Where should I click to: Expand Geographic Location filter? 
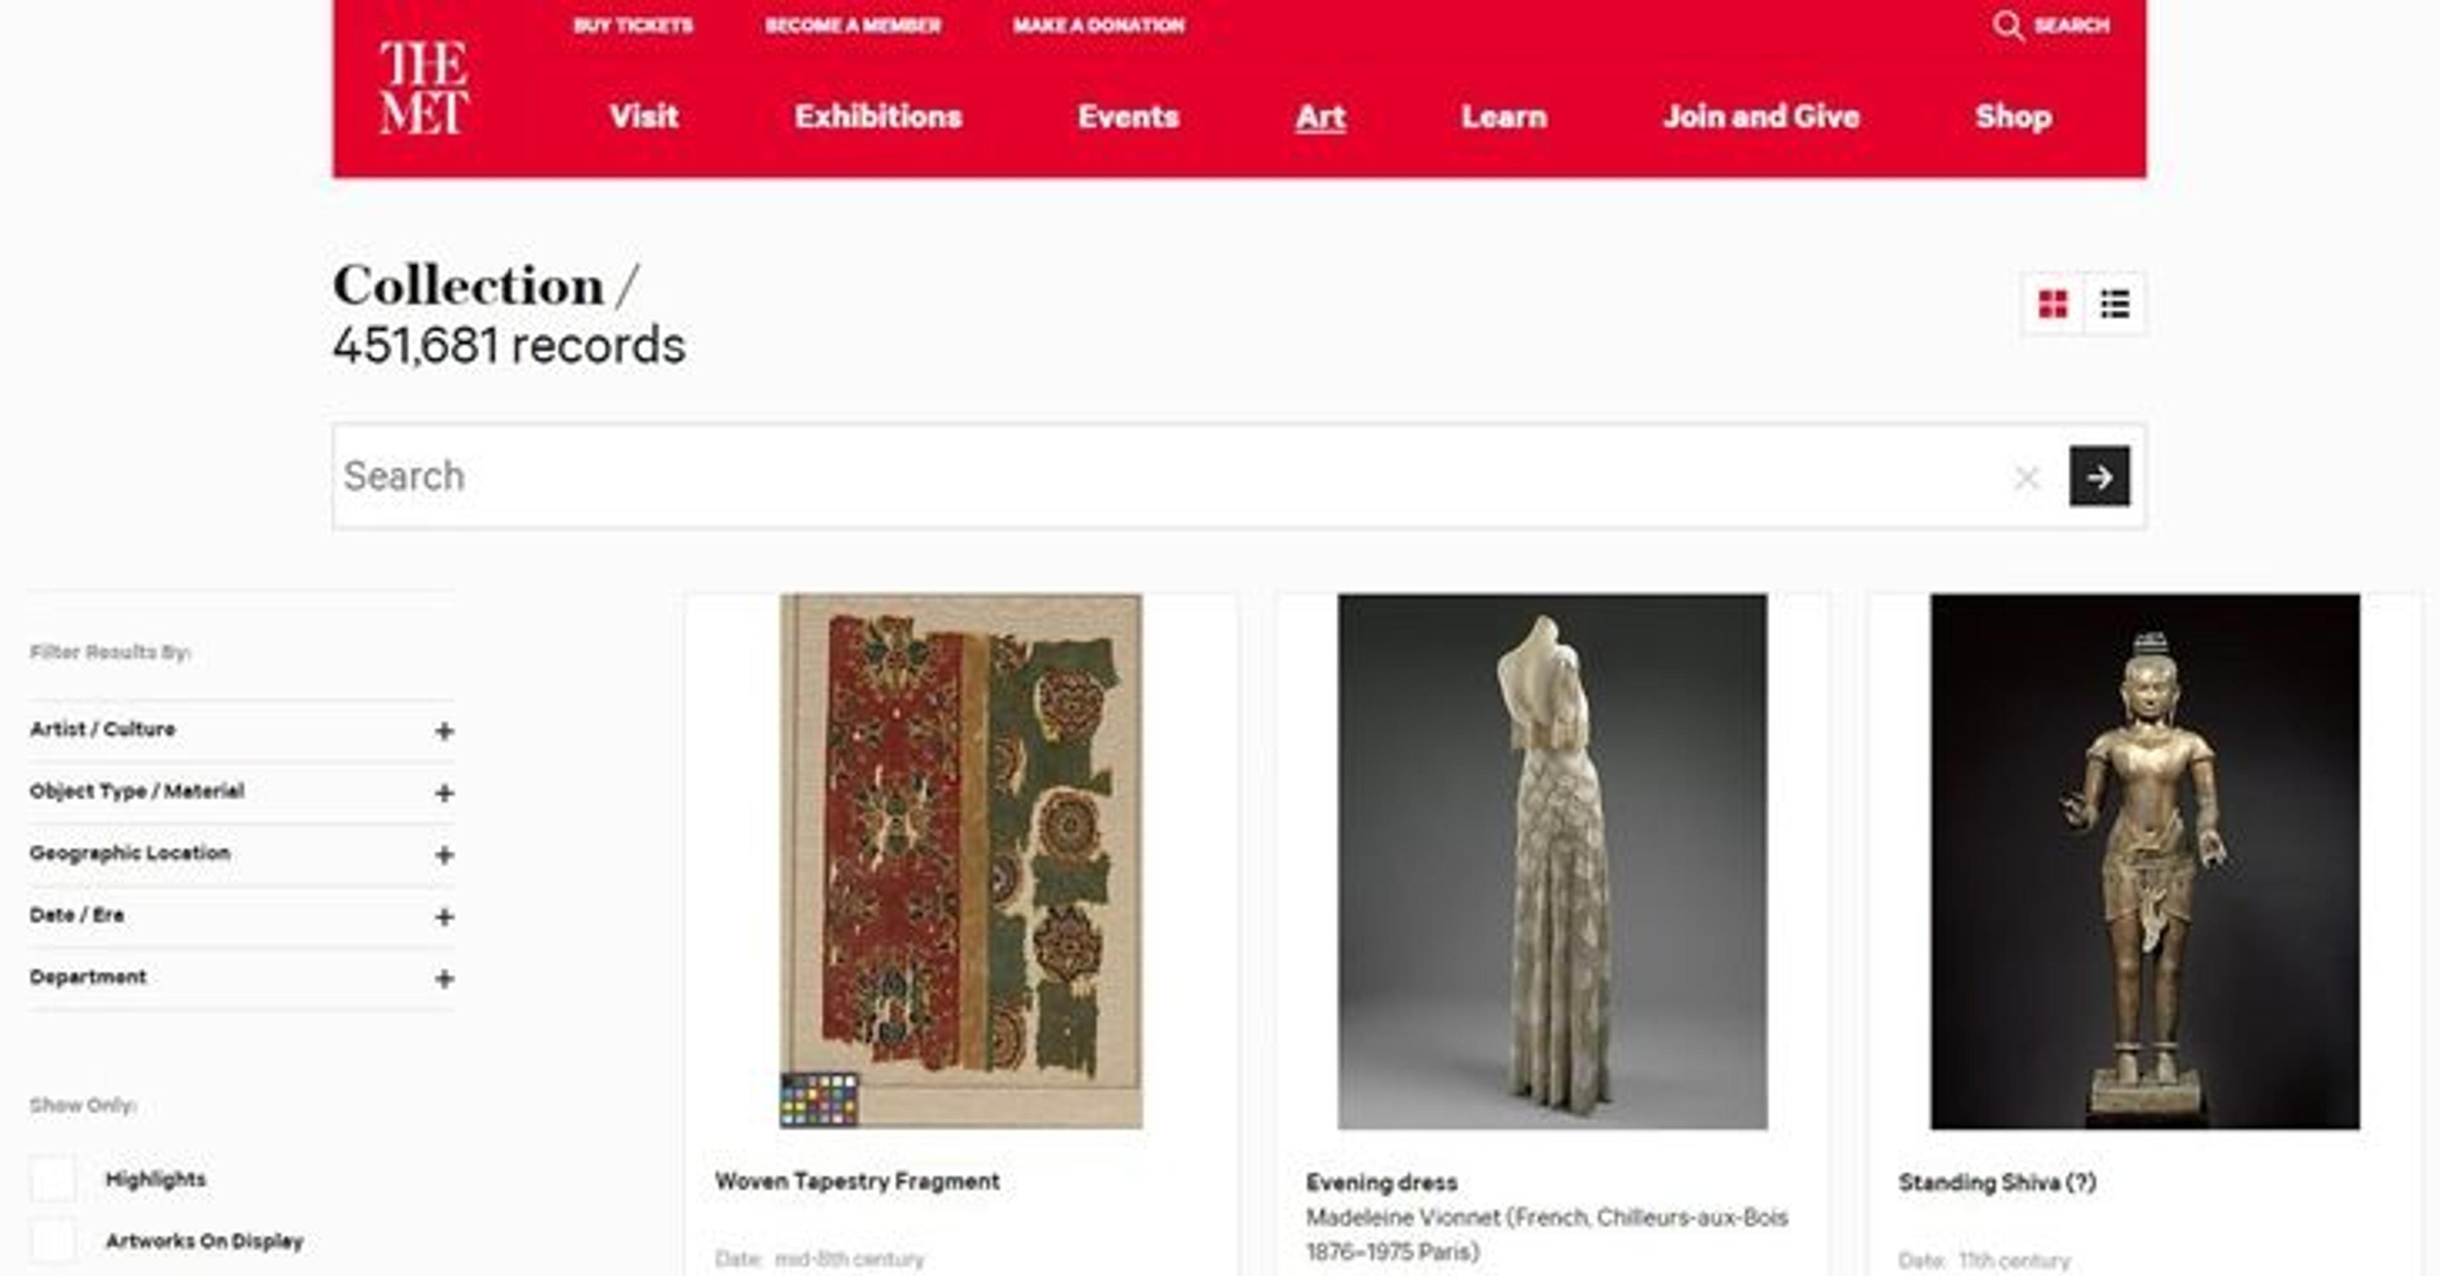click(444, 855)
